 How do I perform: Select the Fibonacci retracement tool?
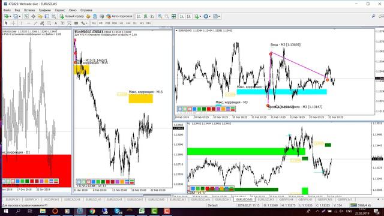point(49,23)
